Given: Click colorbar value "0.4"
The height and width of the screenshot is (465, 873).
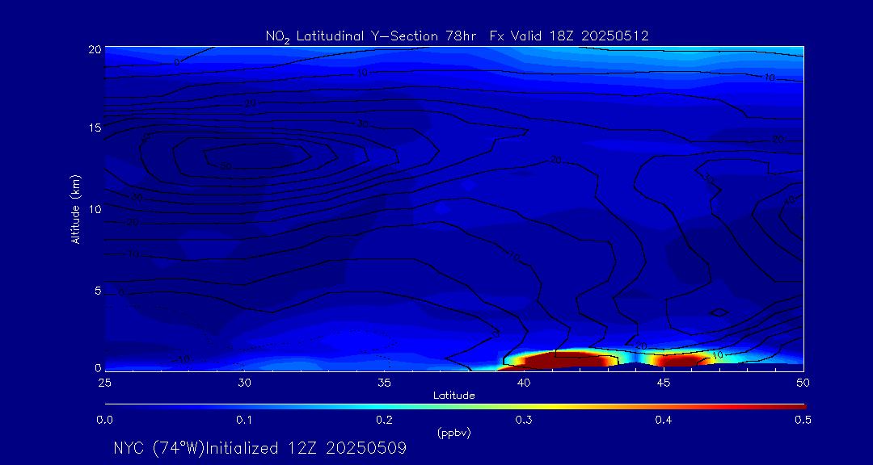Looking at the screenshot, I should tap(664, 421).
